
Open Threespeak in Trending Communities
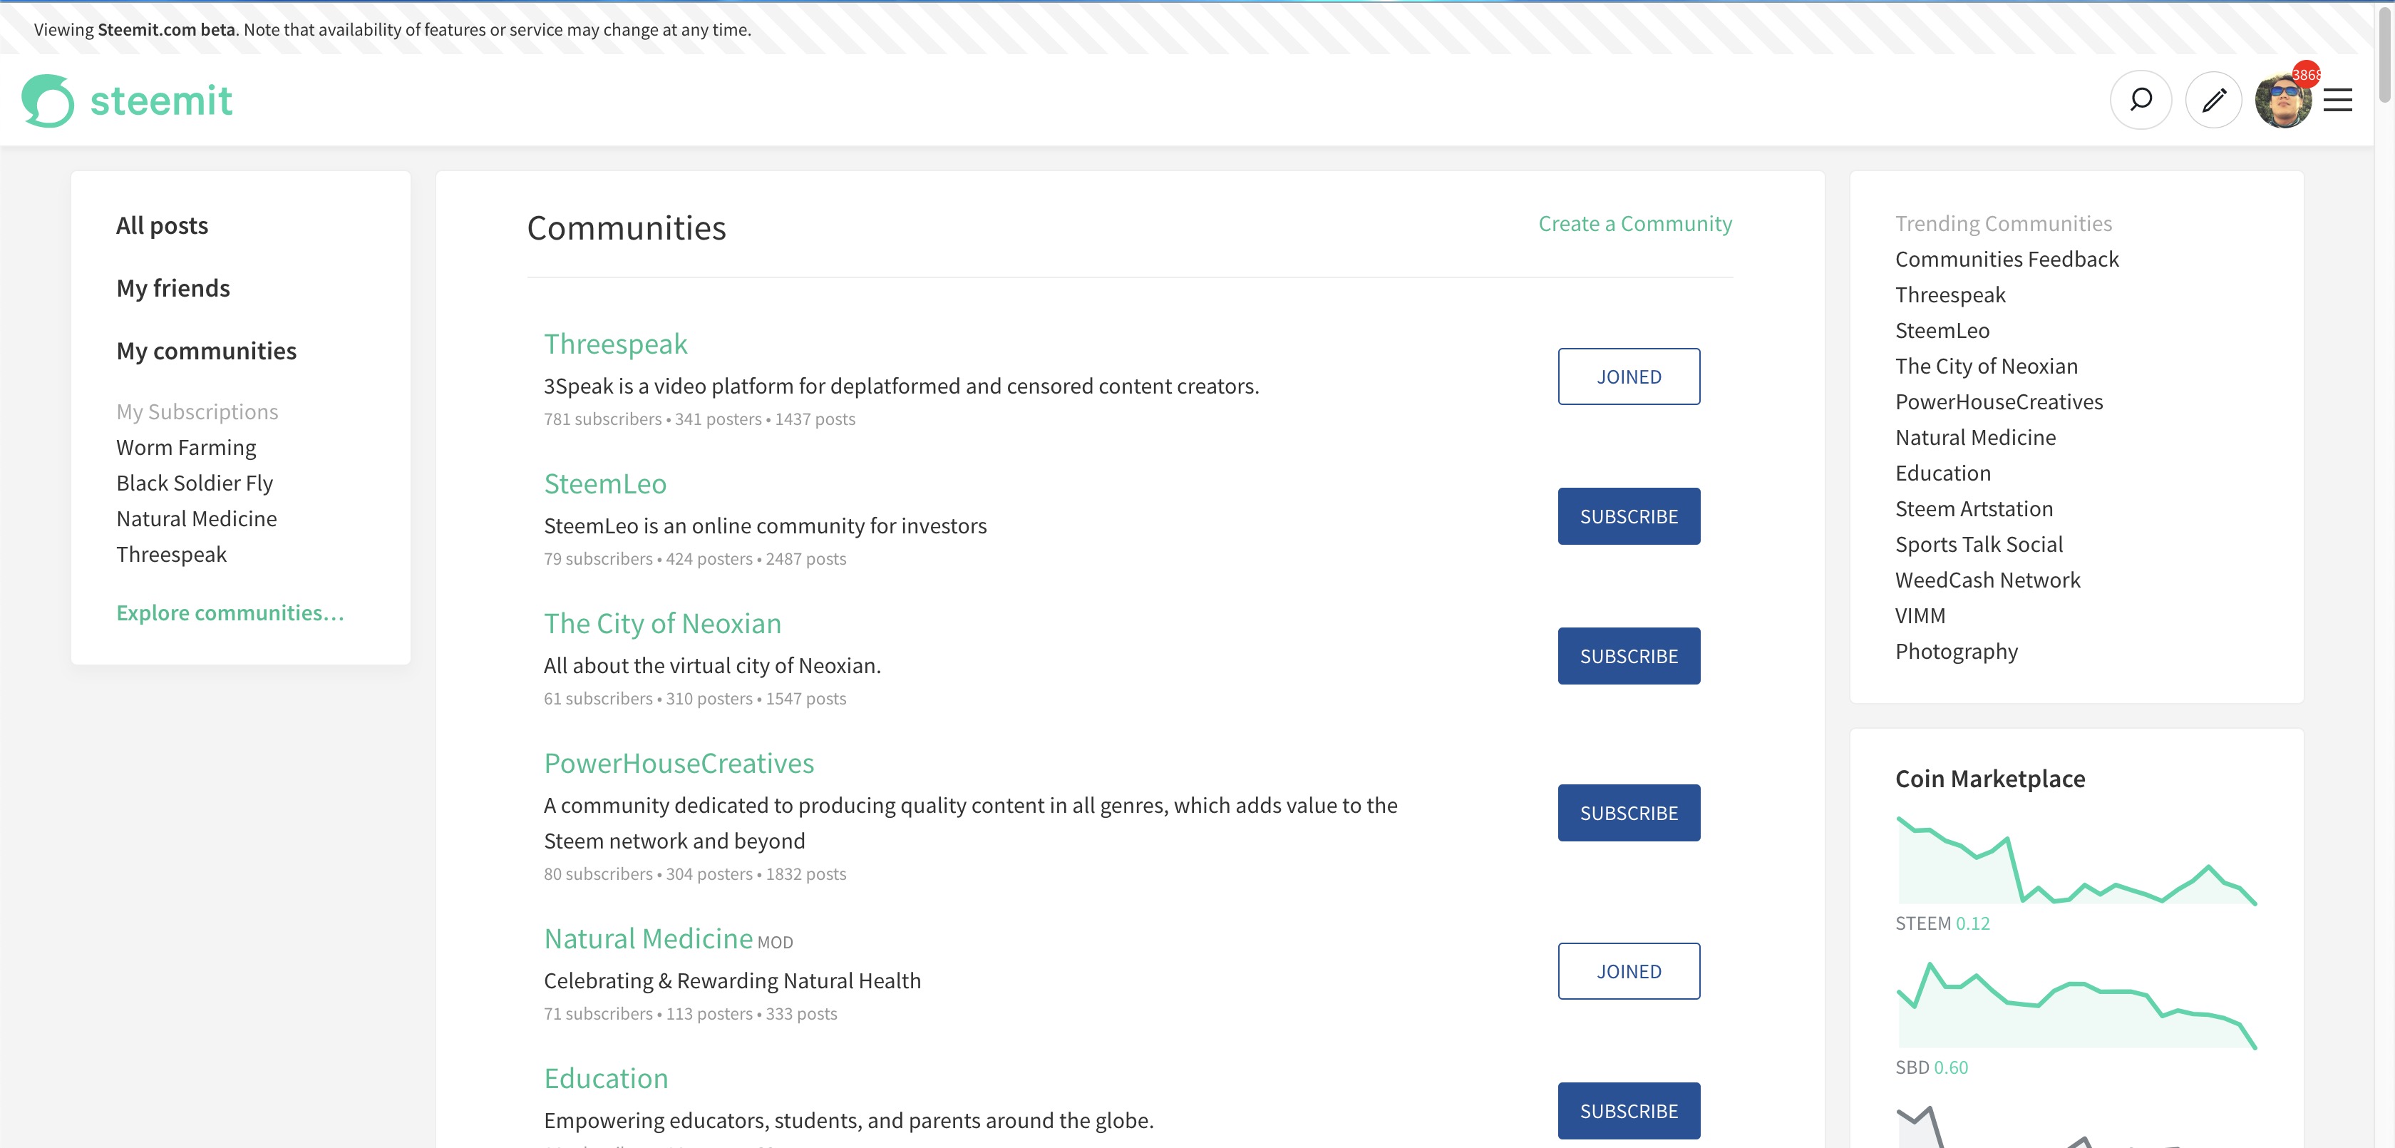pyautogui.click(x=1950, y=295)
